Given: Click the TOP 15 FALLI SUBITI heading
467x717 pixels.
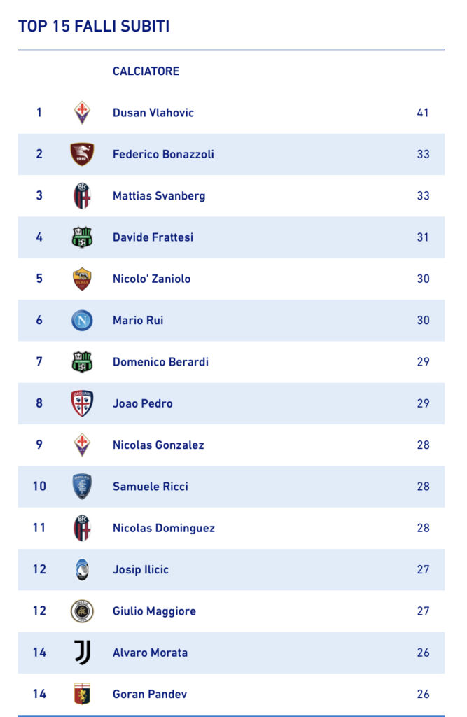Looking at the screenshot, I should click(x=94, y=26).
